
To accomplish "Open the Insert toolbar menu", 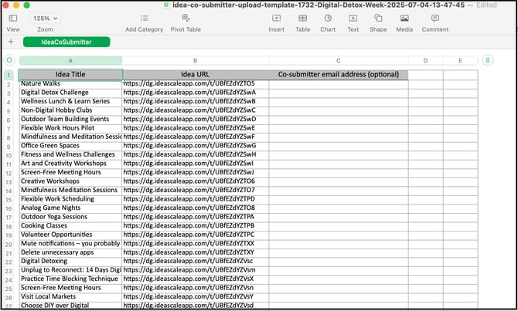I will [x=276, y=18].
